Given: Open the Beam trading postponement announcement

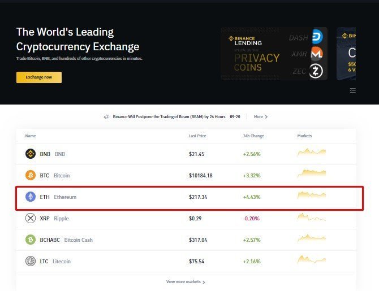Looking at the screenshot, I should tap(169, 116).
